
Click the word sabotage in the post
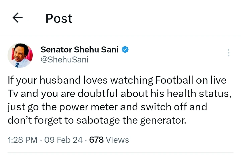[98, 120]
